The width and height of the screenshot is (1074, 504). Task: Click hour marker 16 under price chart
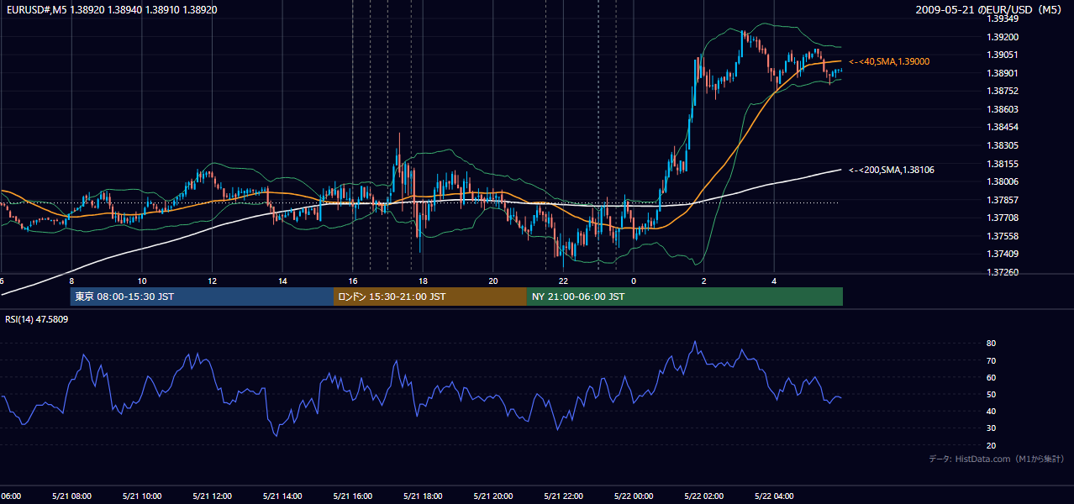click(353, 281)
